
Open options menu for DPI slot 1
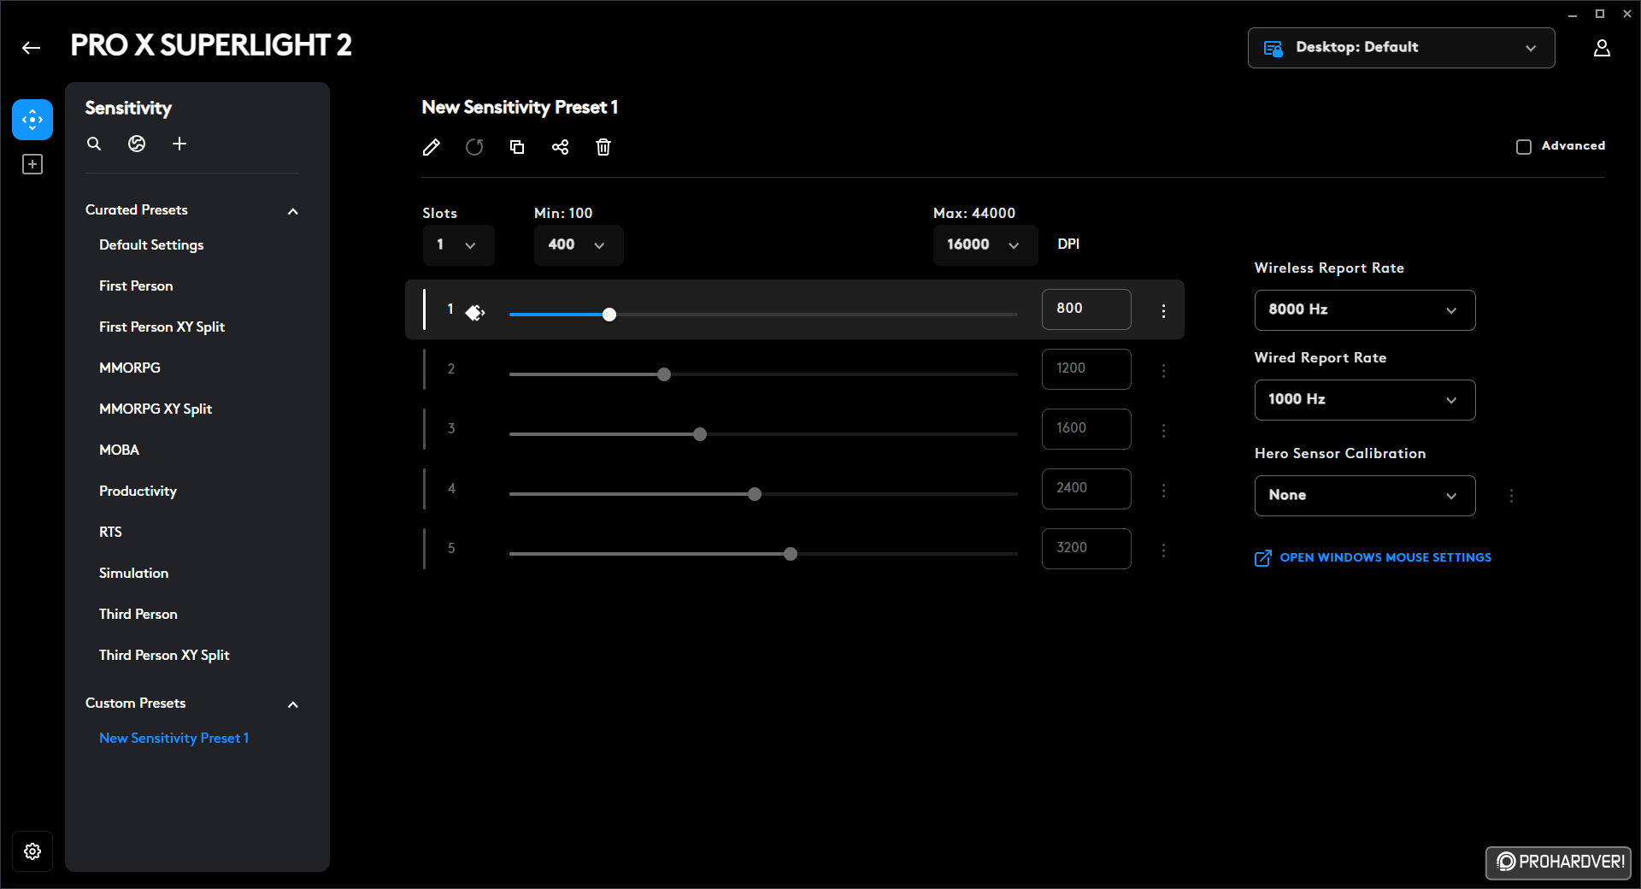point(1163,311)
